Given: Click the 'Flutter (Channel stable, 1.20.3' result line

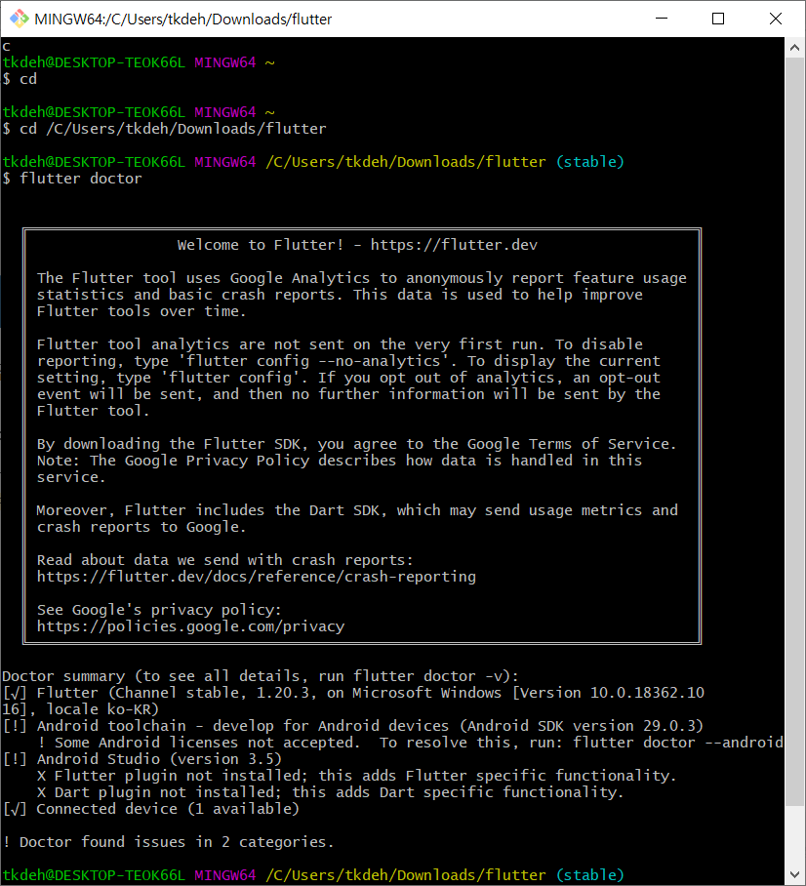Looking at the screenshot, I should (353, 693).
